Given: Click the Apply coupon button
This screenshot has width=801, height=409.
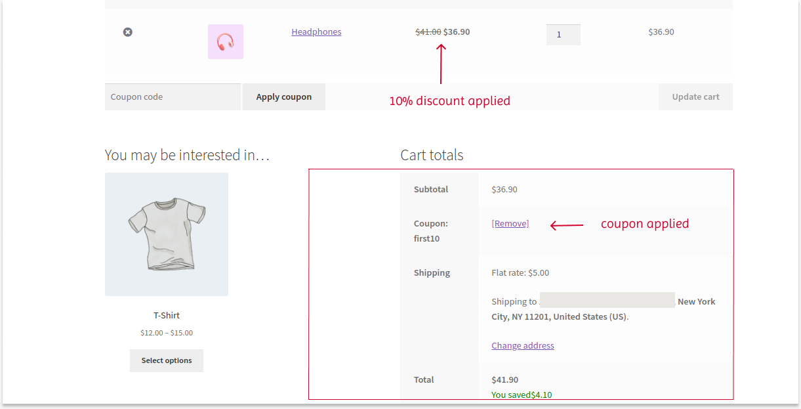Looking at the screenshot, I should click(283, 97).
